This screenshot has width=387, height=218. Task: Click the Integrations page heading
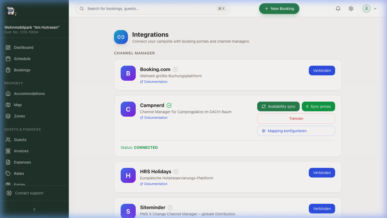coord(150,35)
